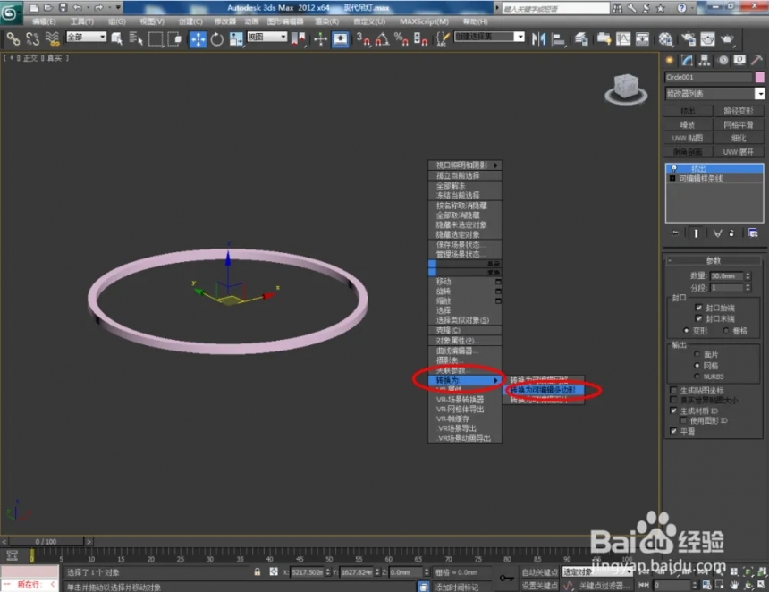Image resolution: width=769 pixels, height=592 pixels.
Task: Toggle Percent Snap button
Action: pos(401,39)
